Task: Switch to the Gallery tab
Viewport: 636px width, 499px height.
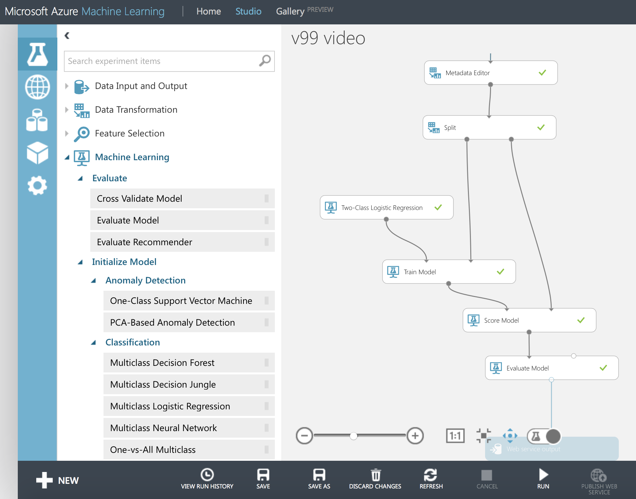Action: coord(290,12)
